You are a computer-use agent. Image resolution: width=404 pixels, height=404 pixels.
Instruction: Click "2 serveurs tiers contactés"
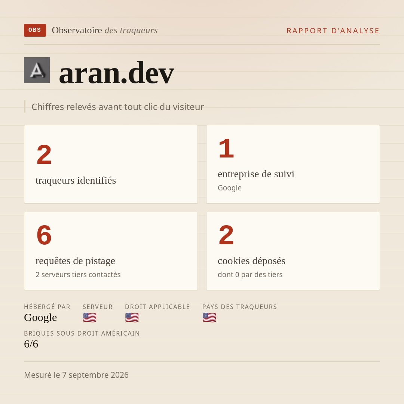(x=78, y=275)
